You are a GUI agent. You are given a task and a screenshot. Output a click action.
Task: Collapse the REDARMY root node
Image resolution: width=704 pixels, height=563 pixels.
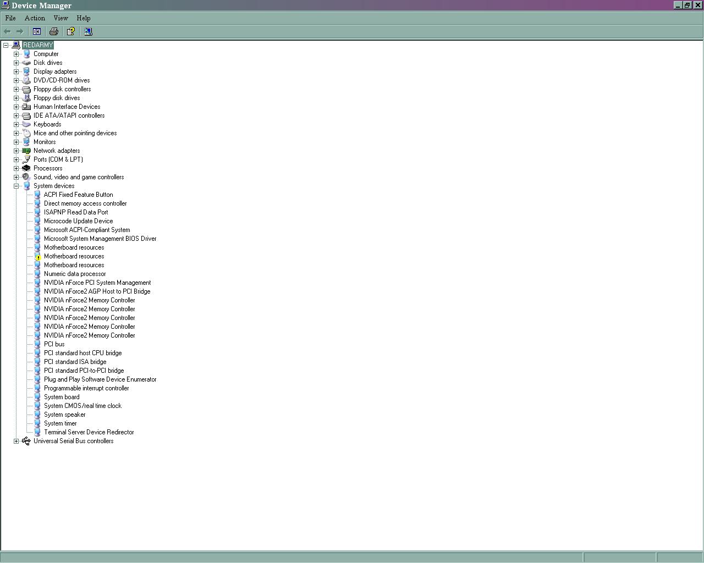(x=5, y=45)
